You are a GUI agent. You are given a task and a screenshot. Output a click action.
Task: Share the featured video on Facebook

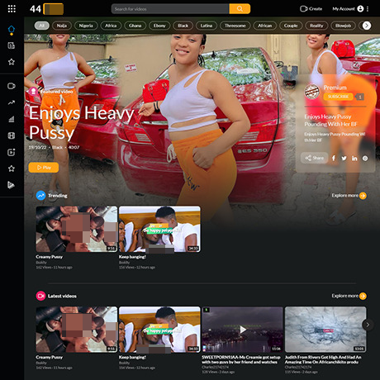pos(334,158)
